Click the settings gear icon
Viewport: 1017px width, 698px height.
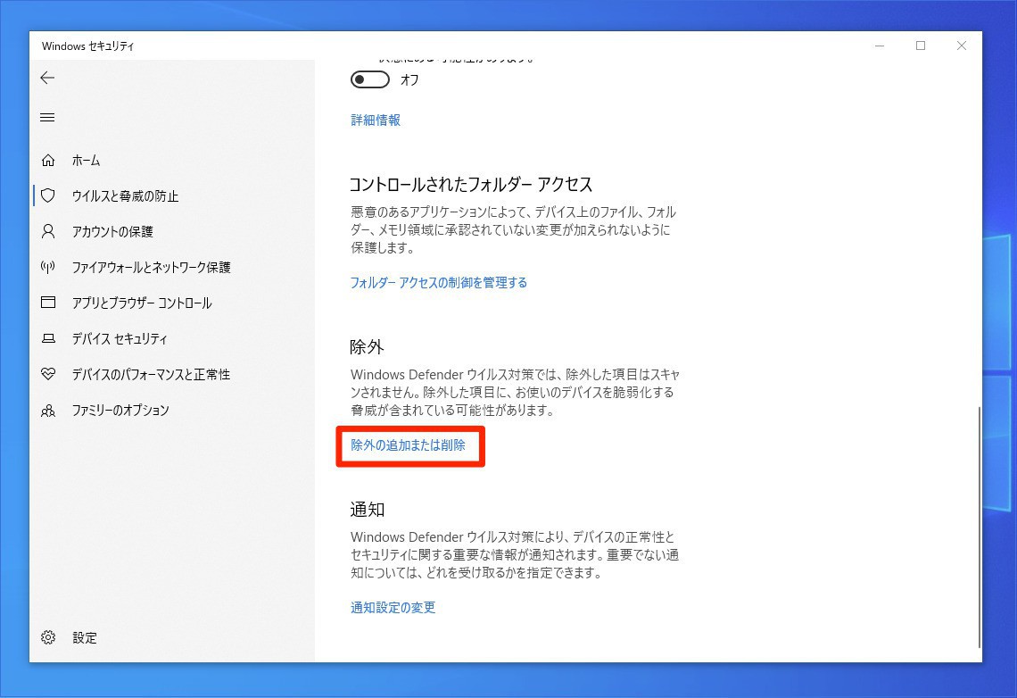click(x=48, y=637)
